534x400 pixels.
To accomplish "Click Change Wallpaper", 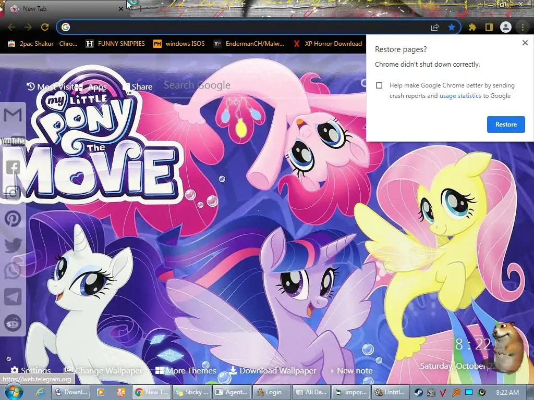I will point(103,370).
